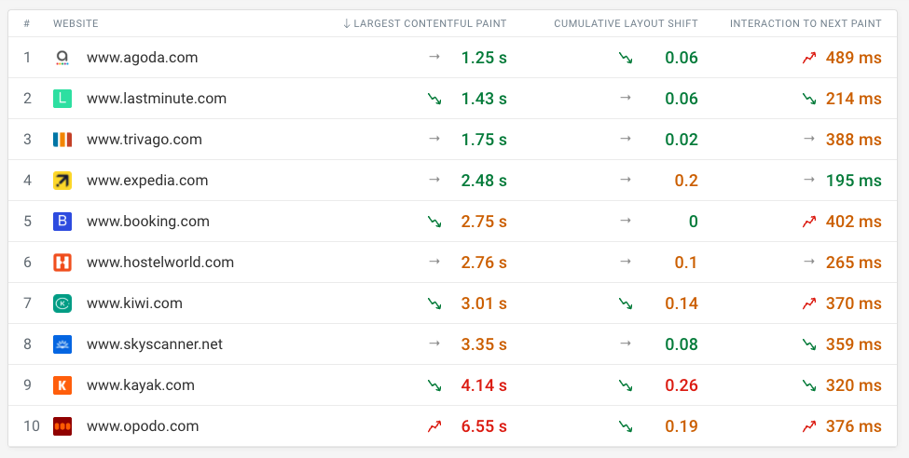Click the booking.com blue B favicon

pyautogui.click(x=62, y=222)
